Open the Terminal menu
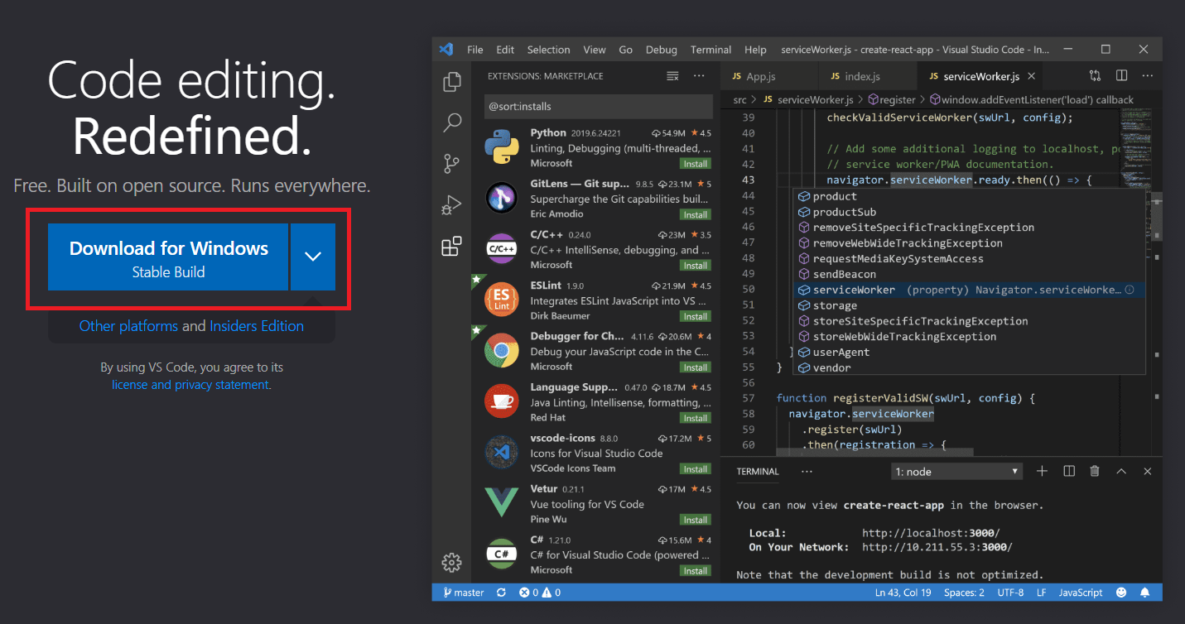 point(711,50)
